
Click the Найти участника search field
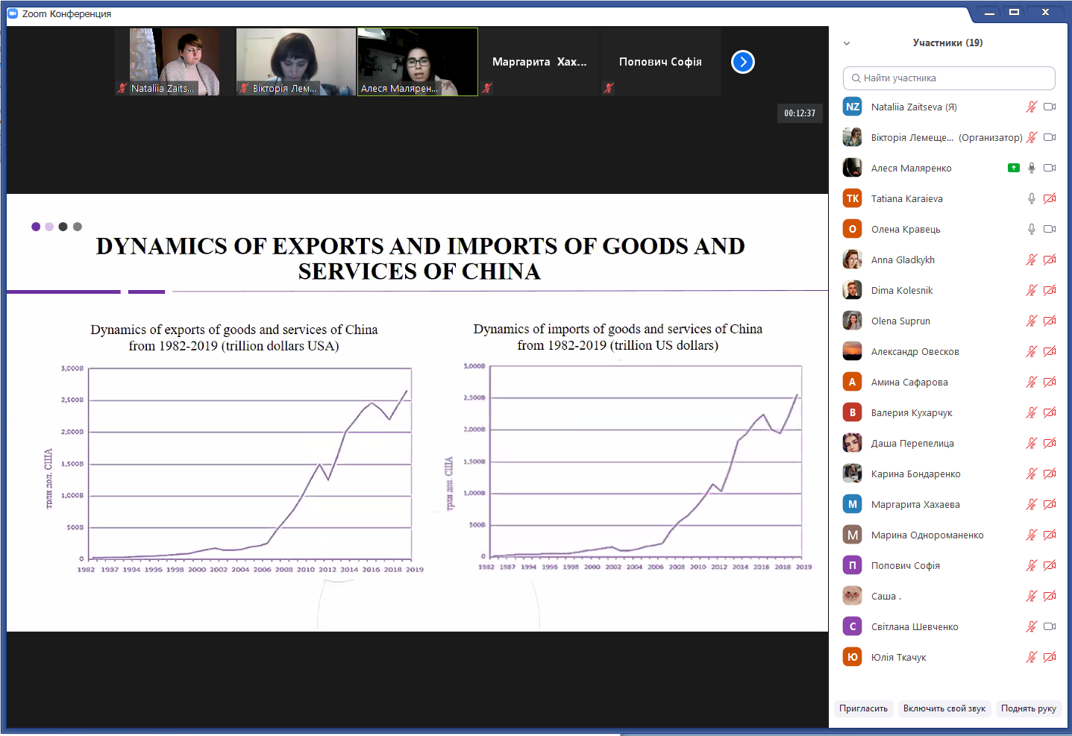pos(949,78)
